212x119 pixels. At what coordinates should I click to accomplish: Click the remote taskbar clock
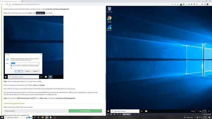point(204,111)
